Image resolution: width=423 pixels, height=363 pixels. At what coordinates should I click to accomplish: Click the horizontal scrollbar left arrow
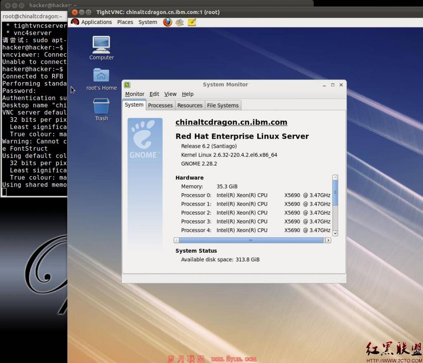176,240
